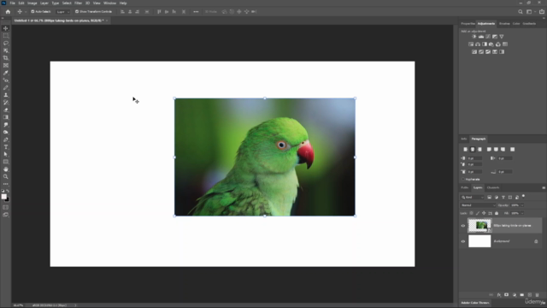Click the Share icon at top right
Viewport: 547px width, 308px height.
pos(542,11)
